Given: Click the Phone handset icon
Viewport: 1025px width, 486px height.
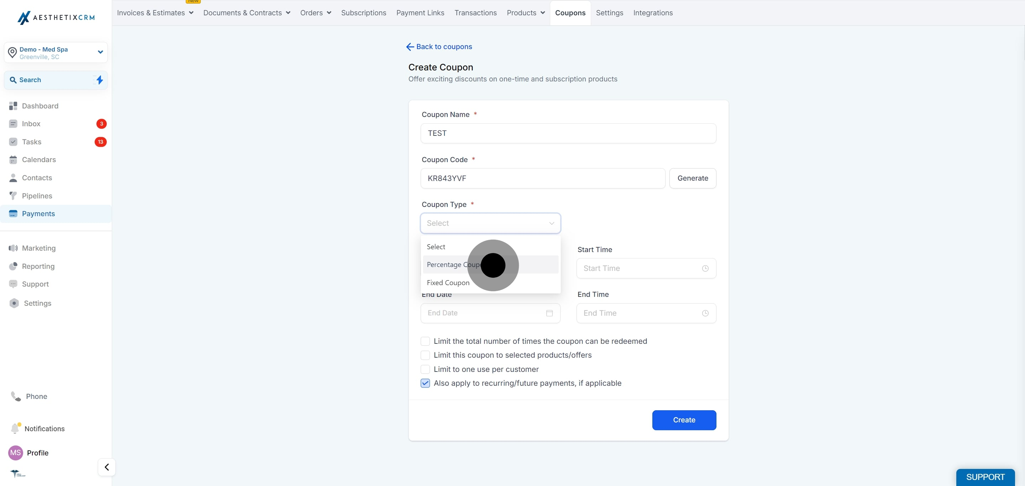Looking at the screenshot, I should (16, 396).
